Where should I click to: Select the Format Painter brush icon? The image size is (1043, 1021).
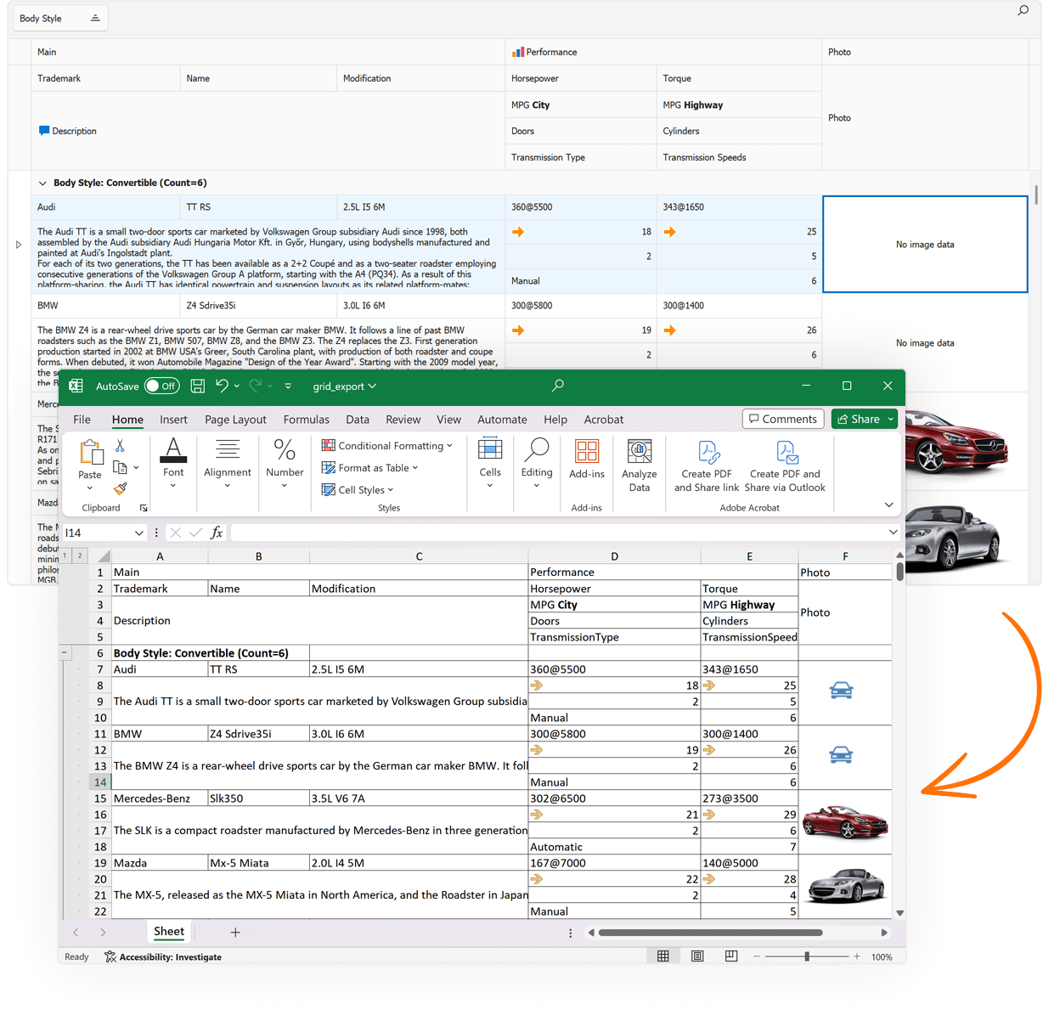click(x=120, y=488)
